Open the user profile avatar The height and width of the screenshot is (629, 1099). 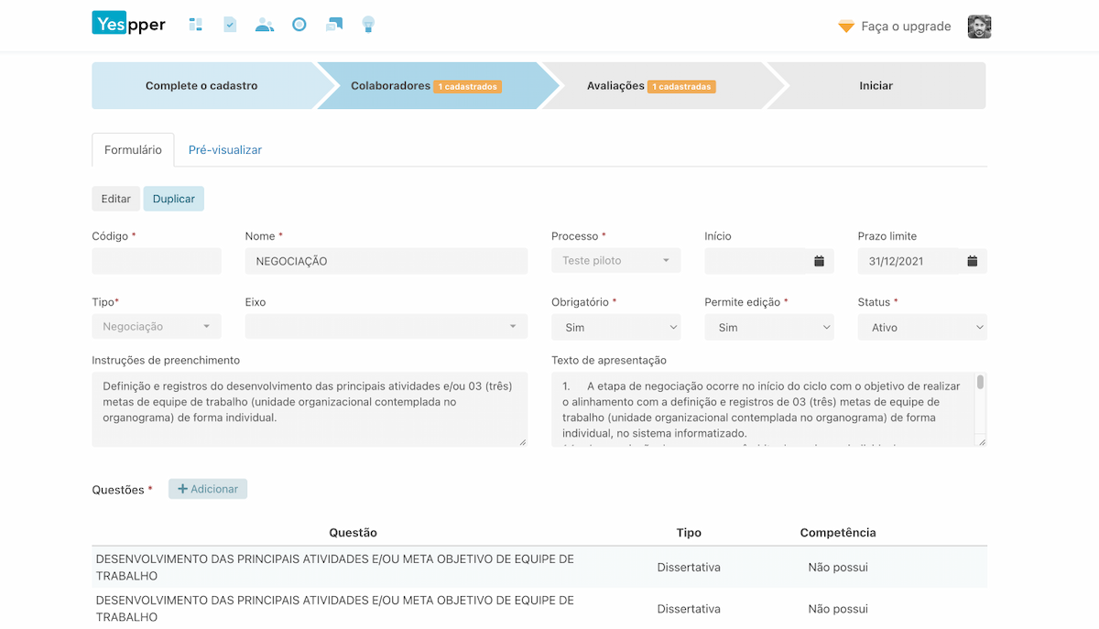coord(979,27)
